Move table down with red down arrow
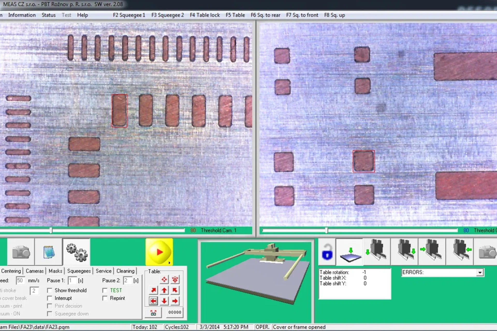The image size is (497, 331). point(164,301)
